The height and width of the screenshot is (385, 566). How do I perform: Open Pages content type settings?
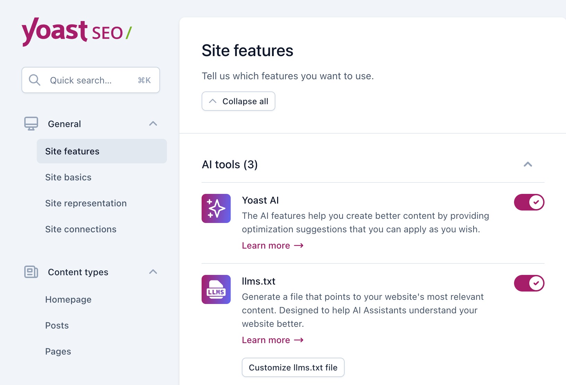[58, 351]
